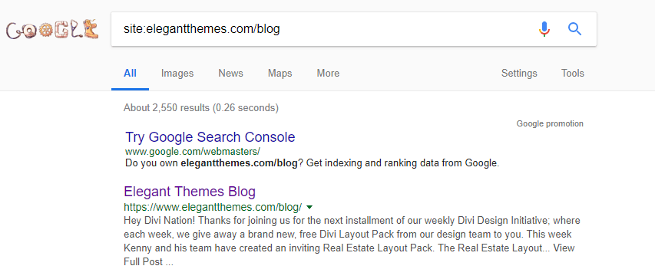Expand the green arrow next to elegantthemes.com/blog URL

click(309, 207)
